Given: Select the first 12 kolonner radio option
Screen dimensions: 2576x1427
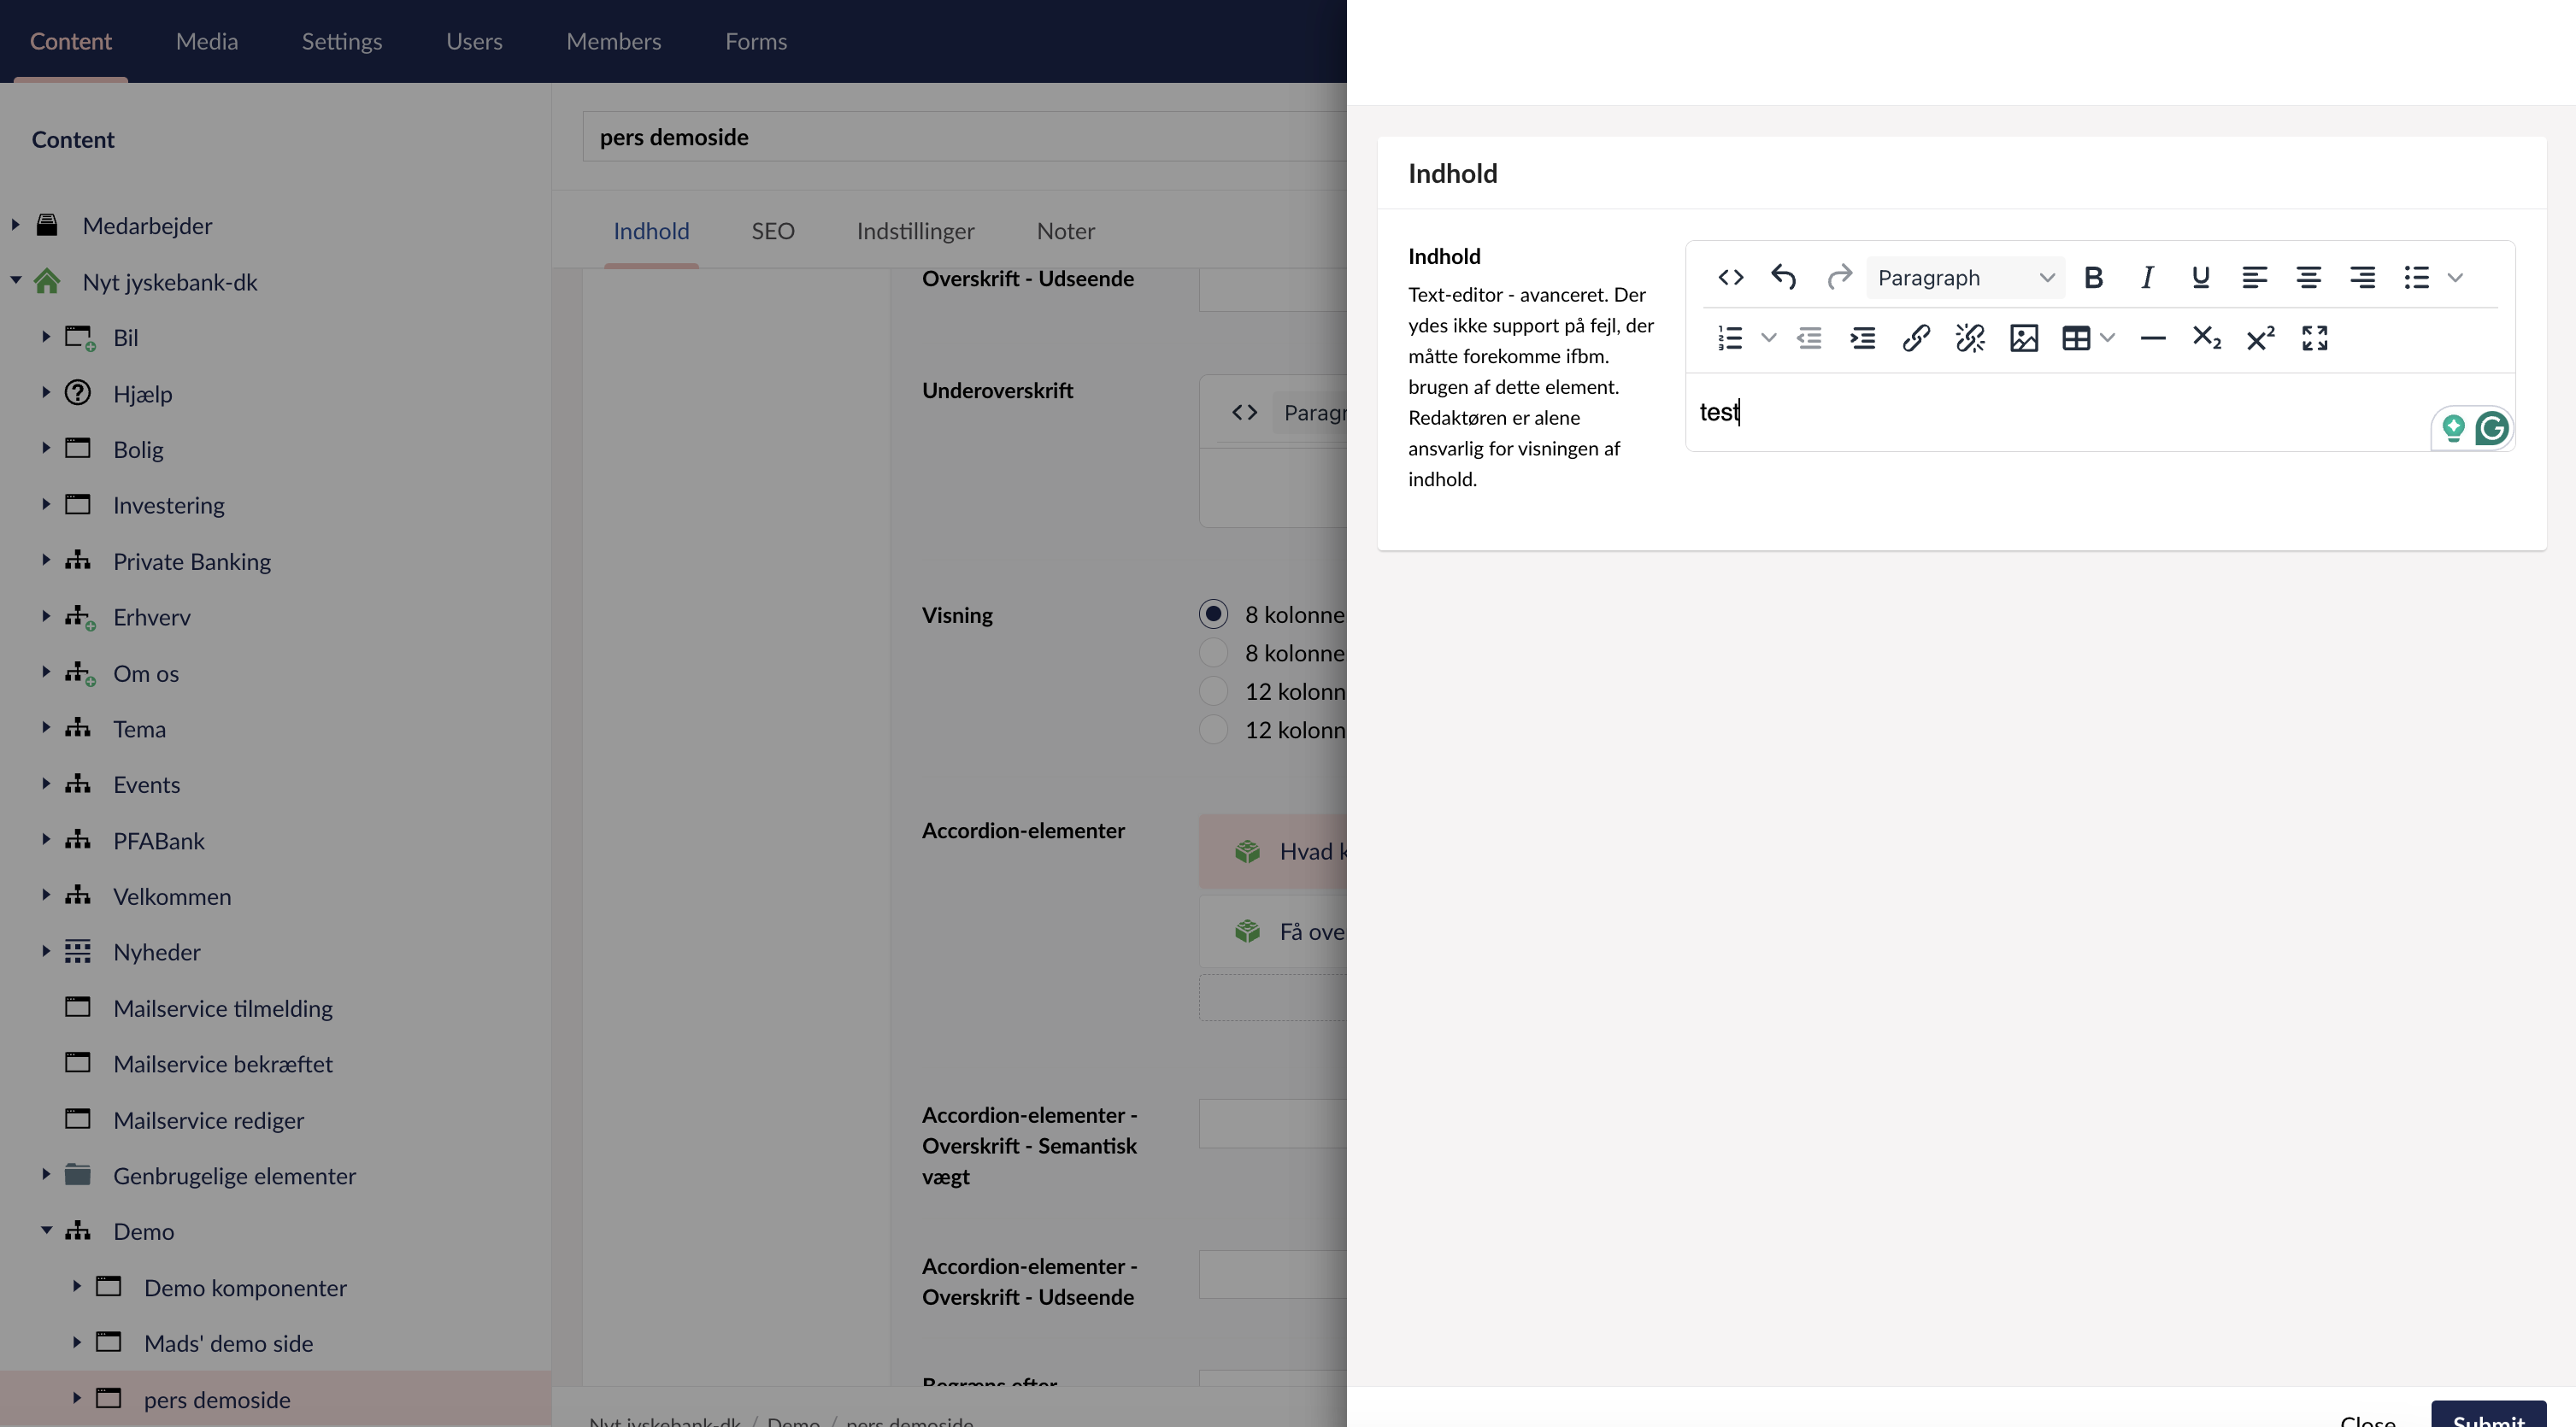Looking at the screenshot, I should (x=1213, y=691).
